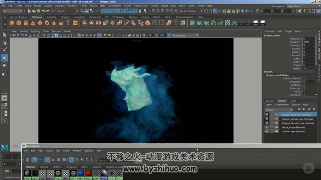Click the pause icon in status line
This screenshot has height=180, width=321.
247,11
